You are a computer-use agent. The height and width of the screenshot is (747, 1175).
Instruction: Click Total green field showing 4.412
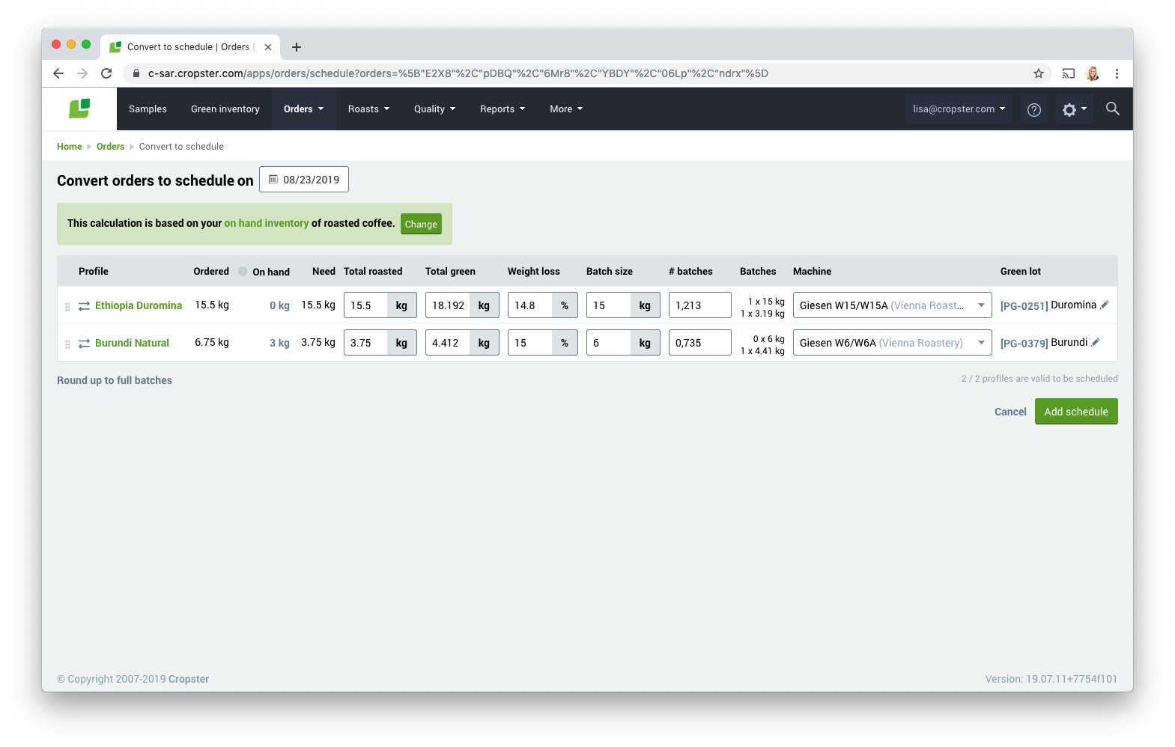pos(448,343)
